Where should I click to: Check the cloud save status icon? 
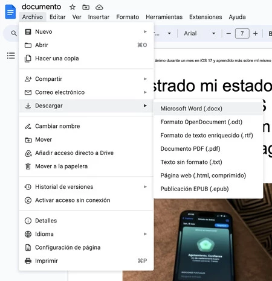[x=99, y=7]
